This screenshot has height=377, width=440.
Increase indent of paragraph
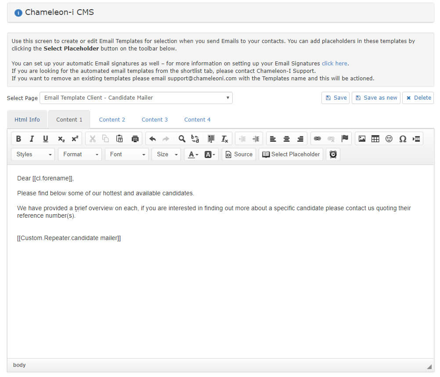pos(256,139)
